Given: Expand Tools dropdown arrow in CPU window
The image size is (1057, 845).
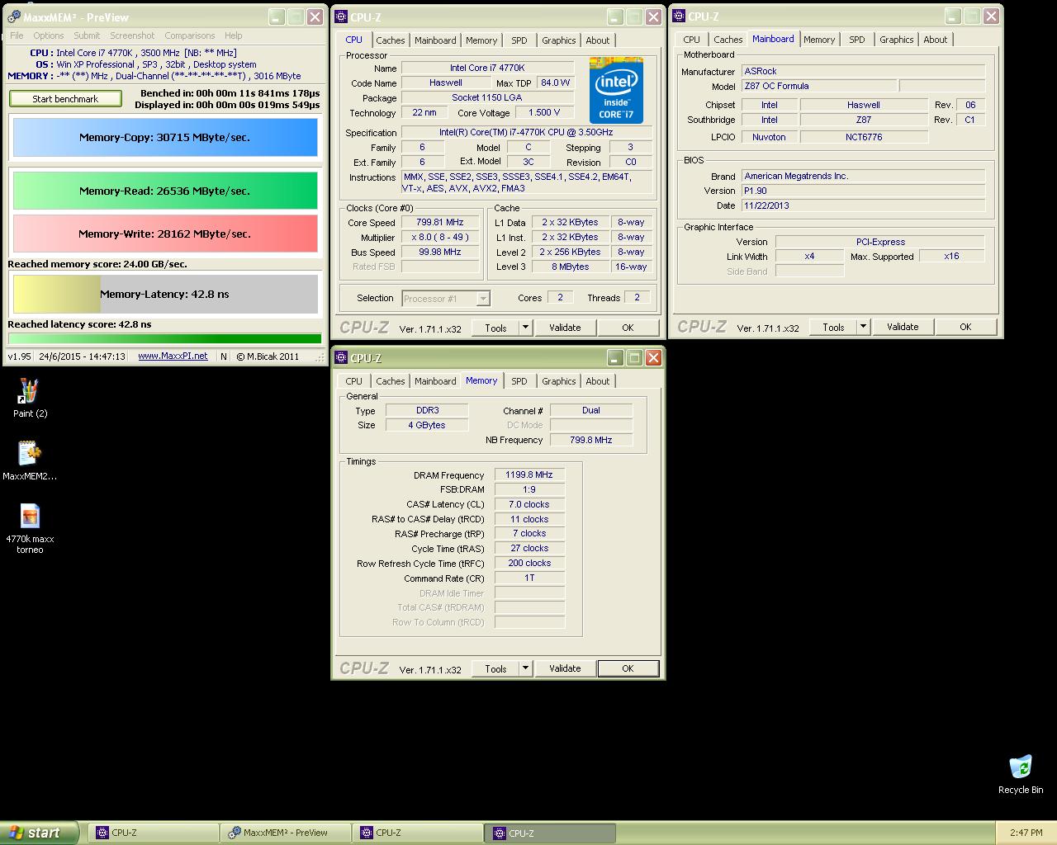Looking at the screenshot, I should click(x=525, y=328).
